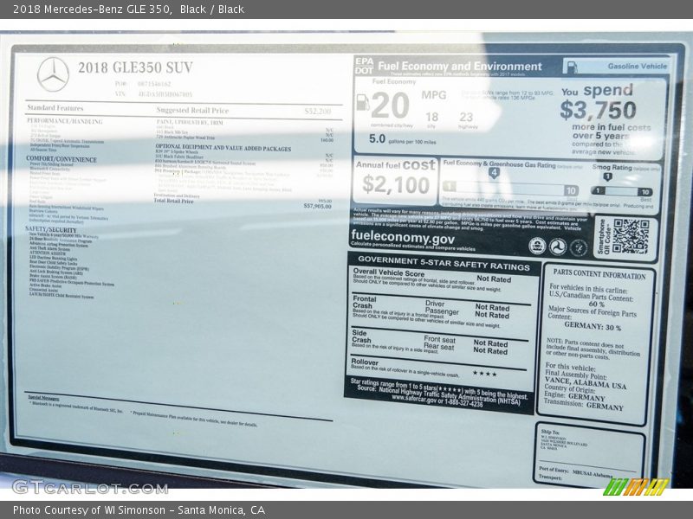
Task: Click the '5.0 gallons per 100 miles' value
Action: click(x=402, y=139)
